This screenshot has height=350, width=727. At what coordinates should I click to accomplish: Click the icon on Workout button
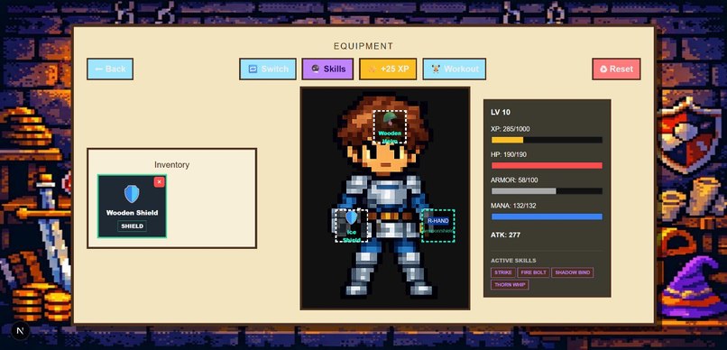pos(436,69)
